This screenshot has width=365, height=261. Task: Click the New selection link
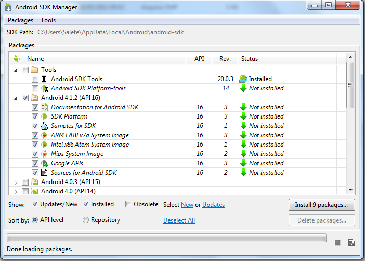(x=187, y=205)
